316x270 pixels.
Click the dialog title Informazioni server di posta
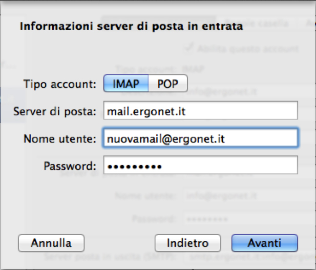coord(131,27)
